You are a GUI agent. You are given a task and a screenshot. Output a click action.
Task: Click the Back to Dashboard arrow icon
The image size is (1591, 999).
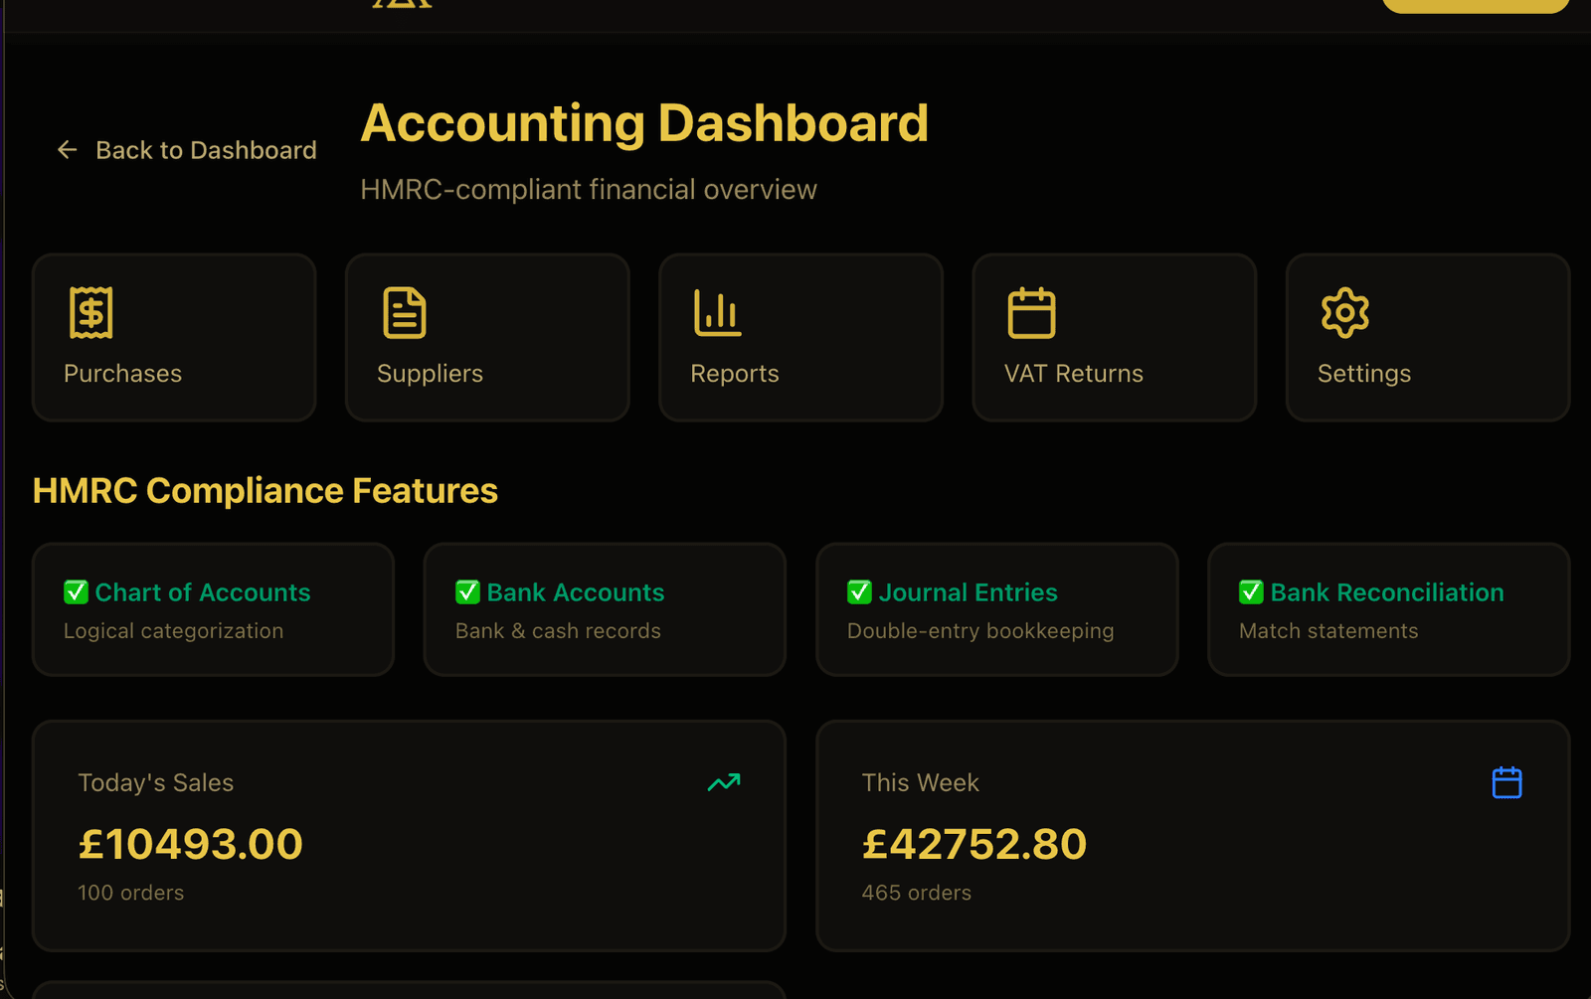[x=67, y=150]
